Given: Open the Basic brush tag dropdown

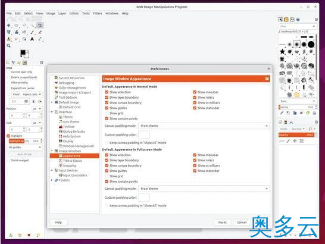Looking at the screenshot, I should [x=298, y=101].
